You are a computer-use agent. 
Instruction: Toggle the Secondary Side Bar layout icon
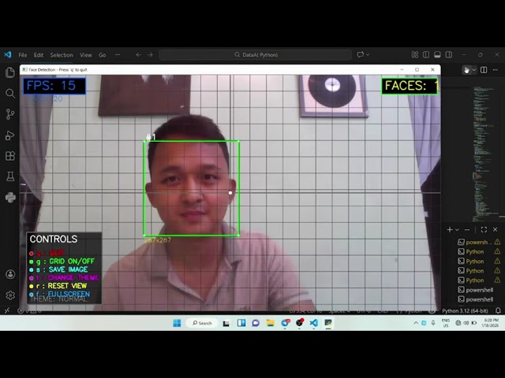pyautogui.click(x=449, y=54)
